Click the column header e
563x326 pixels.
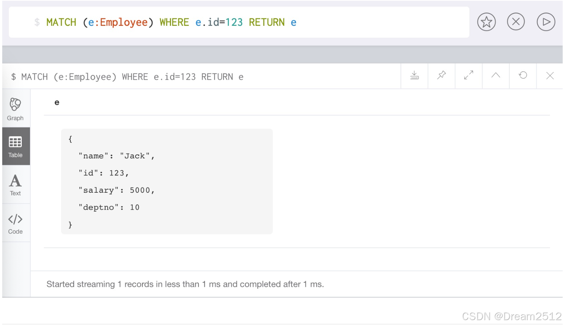click(x=57, y=102)
